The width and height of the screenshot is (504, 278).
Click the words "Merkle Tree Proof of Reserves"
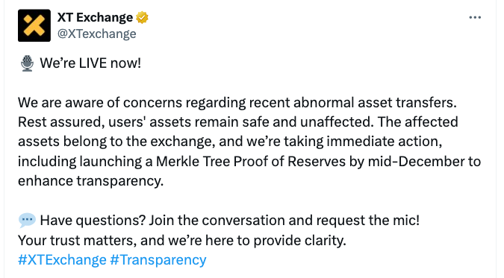pos(251,162)
